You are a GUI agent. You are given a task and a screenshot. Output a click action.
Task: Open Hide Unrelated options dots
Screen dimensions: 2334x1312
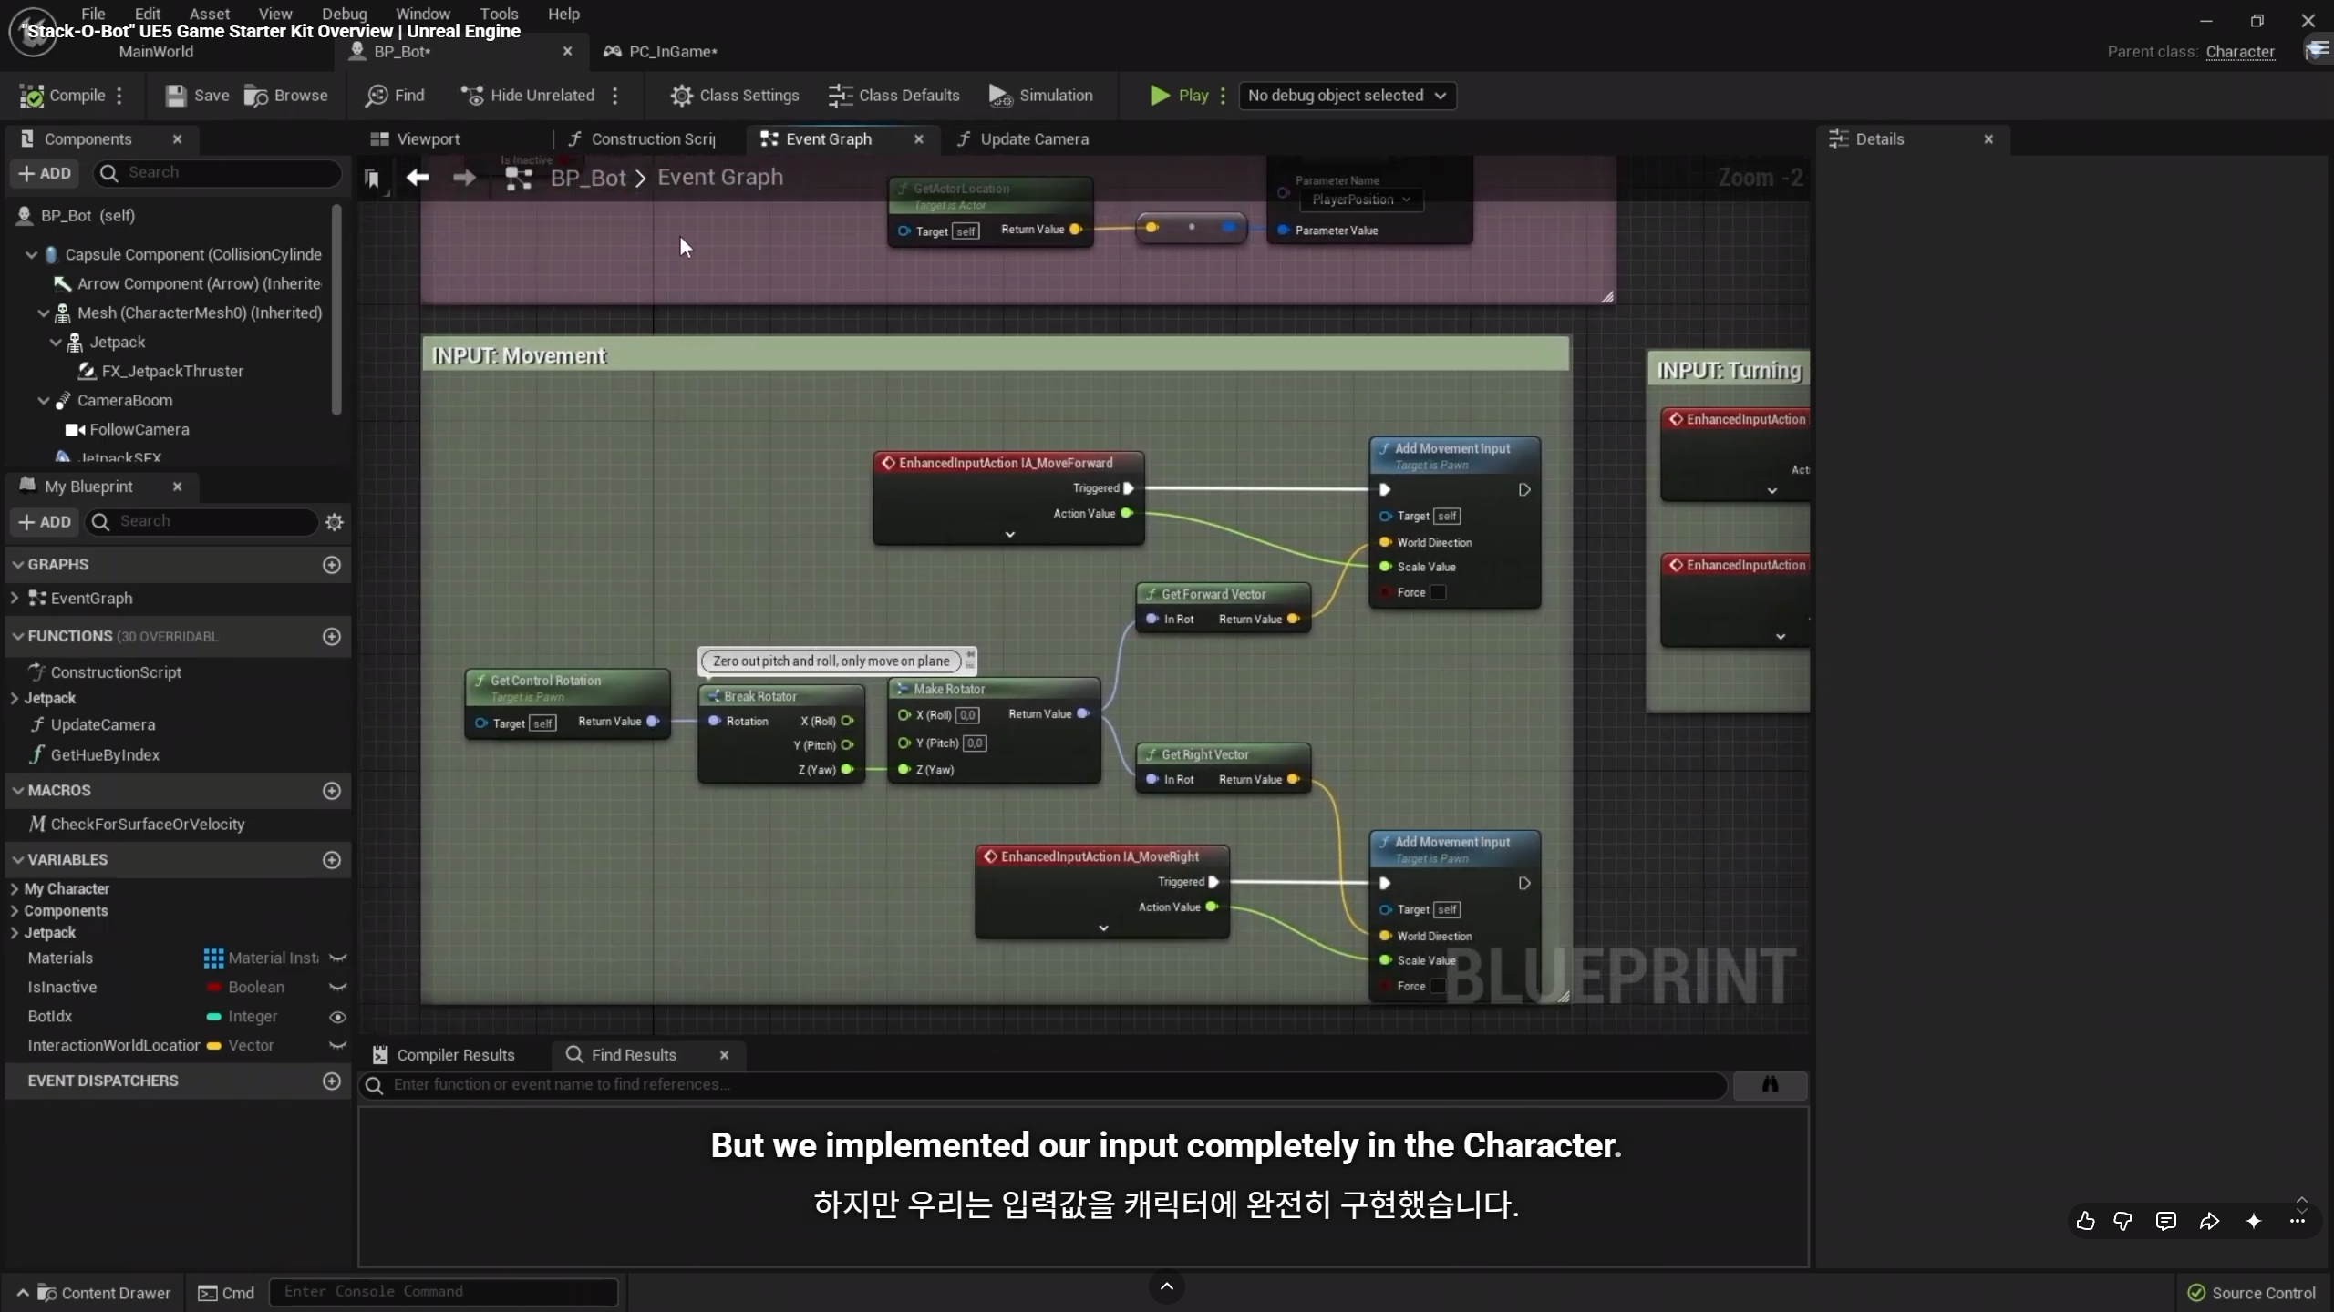point(615,96)
